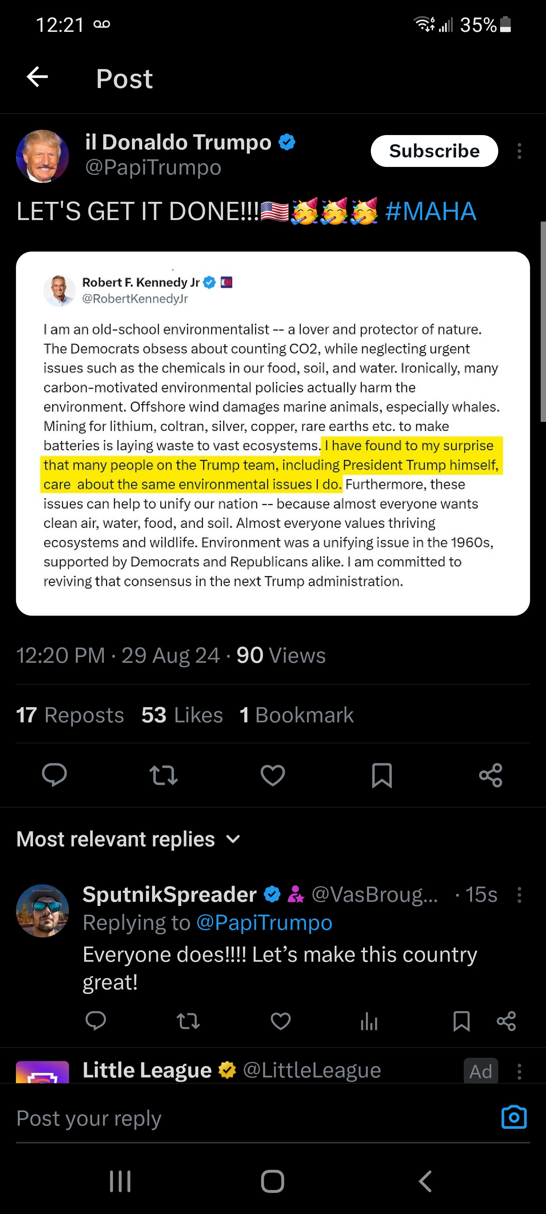Tap the back arrow beside Post

pyautogui.click(x=38, y=77)
